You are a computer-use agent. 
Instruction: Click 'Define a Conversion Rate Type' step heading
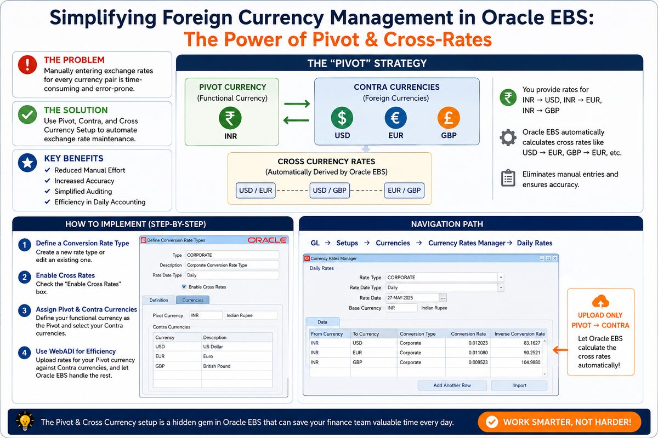82,243
